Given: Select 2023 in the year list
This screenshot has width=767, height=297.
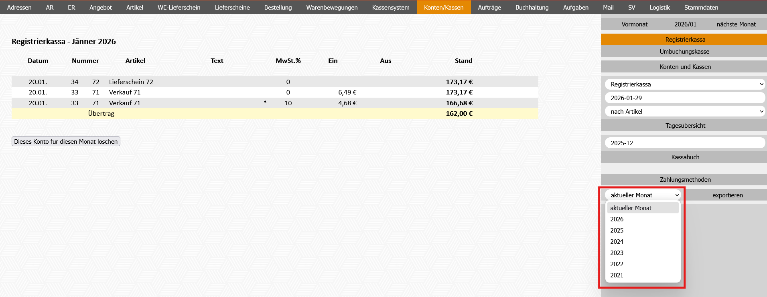Looking at the screenshot, I should point(617,253).
